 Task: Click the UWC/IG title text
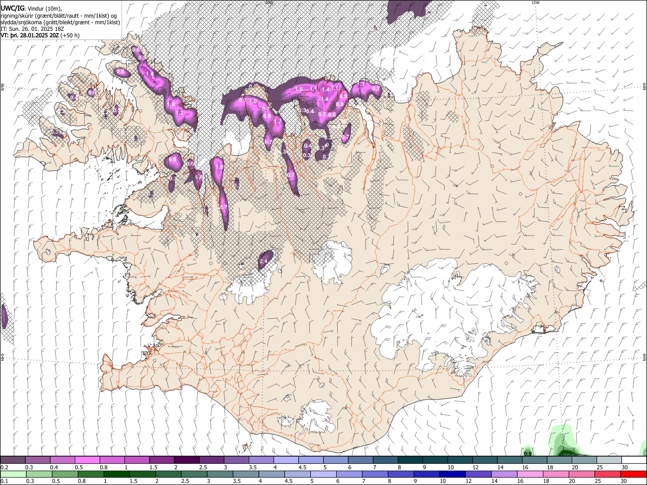[12, 8]
